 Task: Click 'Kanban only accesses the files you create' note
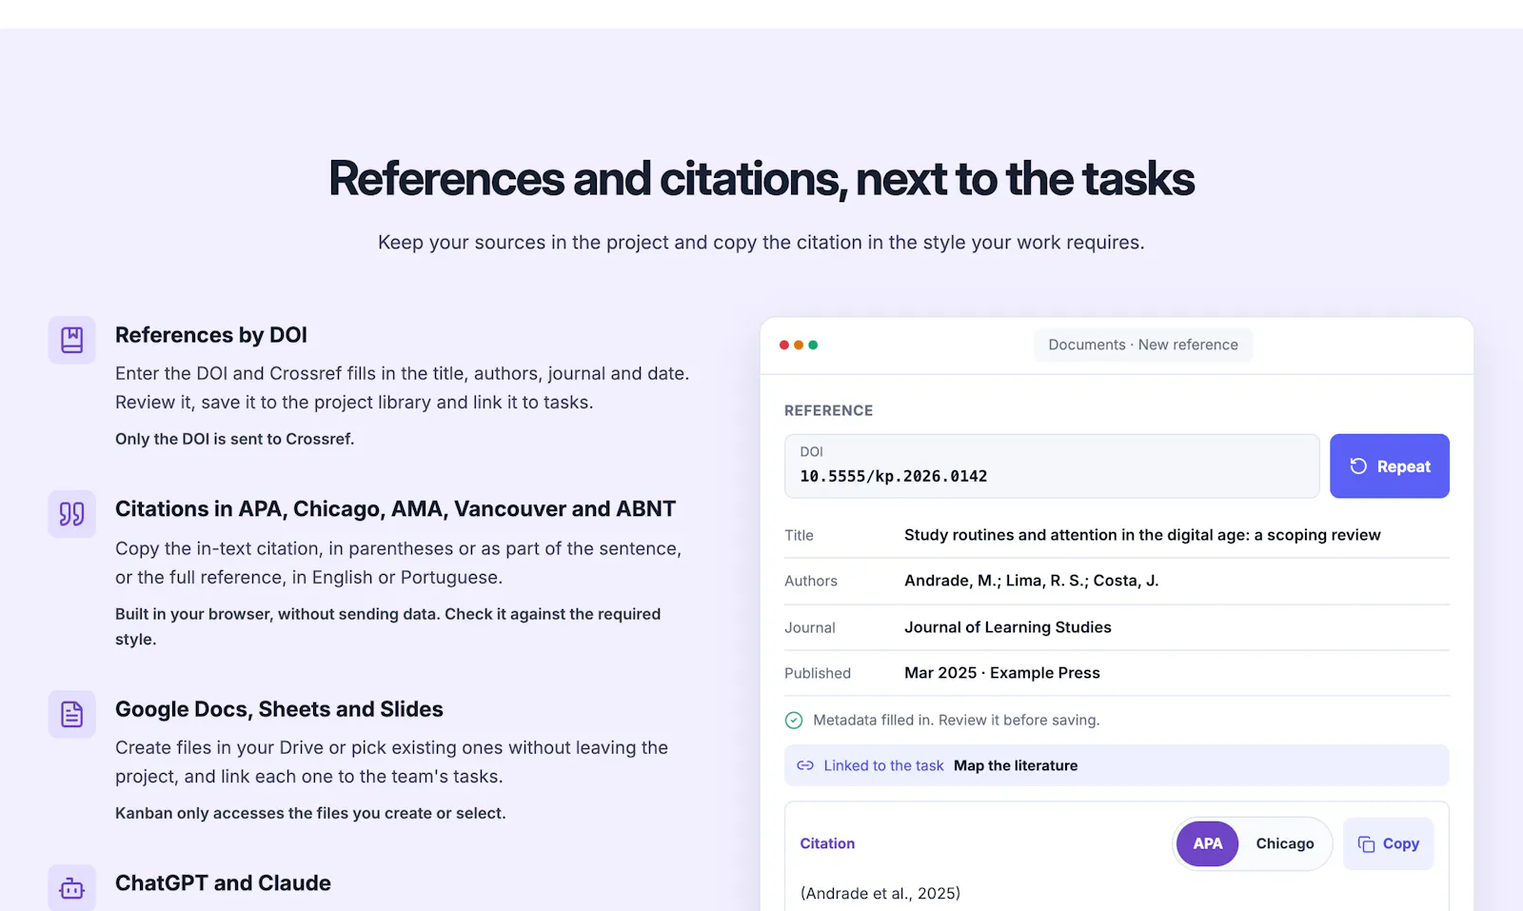310,813
